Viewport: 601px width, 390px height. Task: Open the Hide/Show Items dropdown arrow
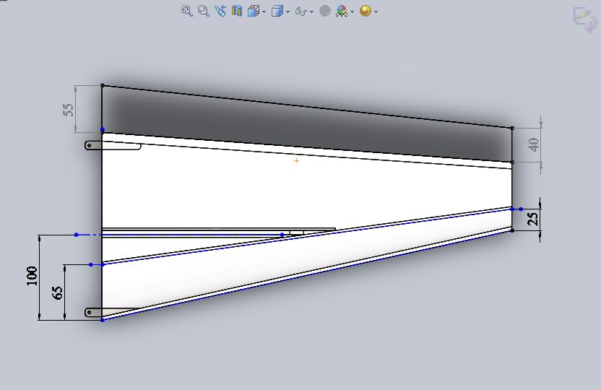311,12
